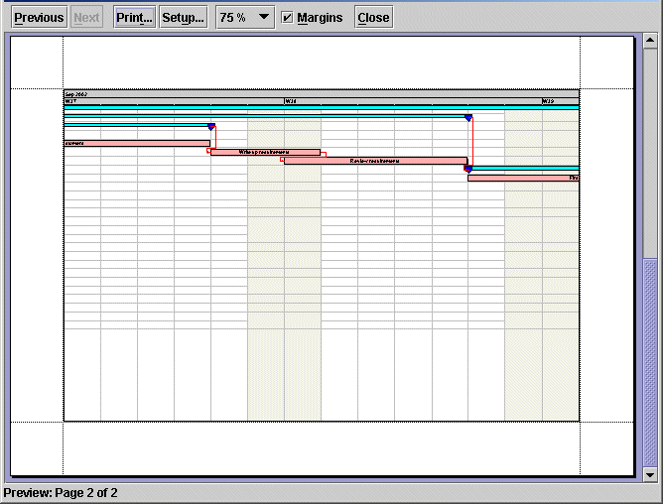Image resolution: width=663 pixels, height=504 pixels.
Task: Click the middle week label in header
Action: 290,101
